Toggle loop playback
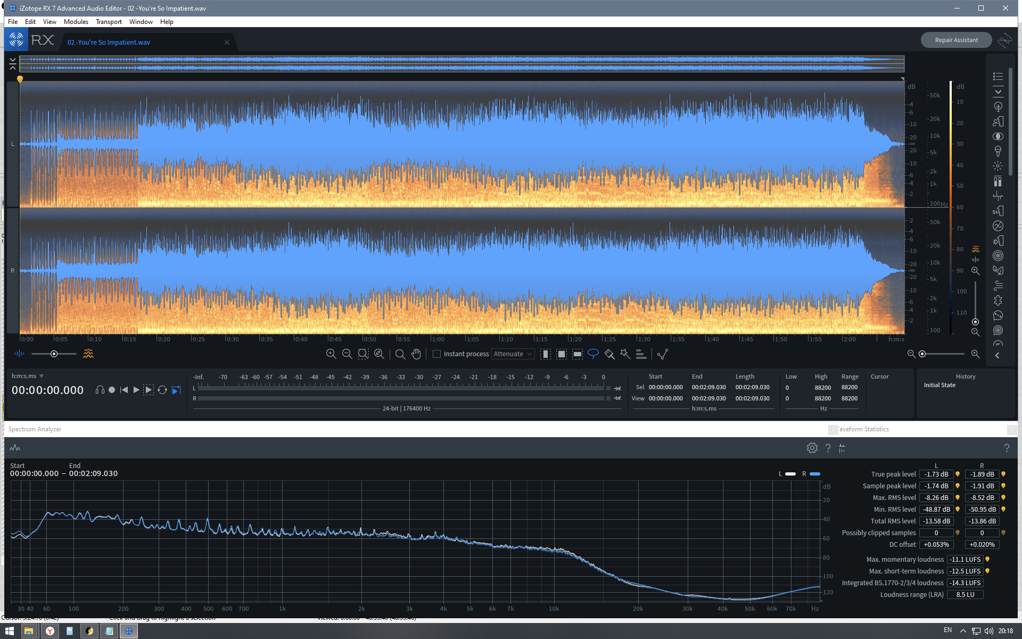This screenshot has height=639, width=1022. [x=162, y=390]
